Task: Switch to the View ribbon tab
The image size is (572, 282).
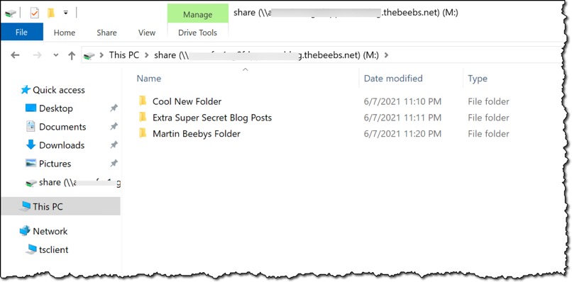Action: pos(147,33)
